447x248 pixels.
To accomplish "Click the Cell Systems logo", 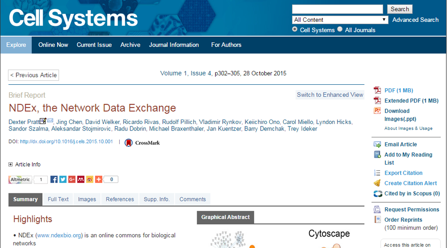I will (x=74, y=18).
